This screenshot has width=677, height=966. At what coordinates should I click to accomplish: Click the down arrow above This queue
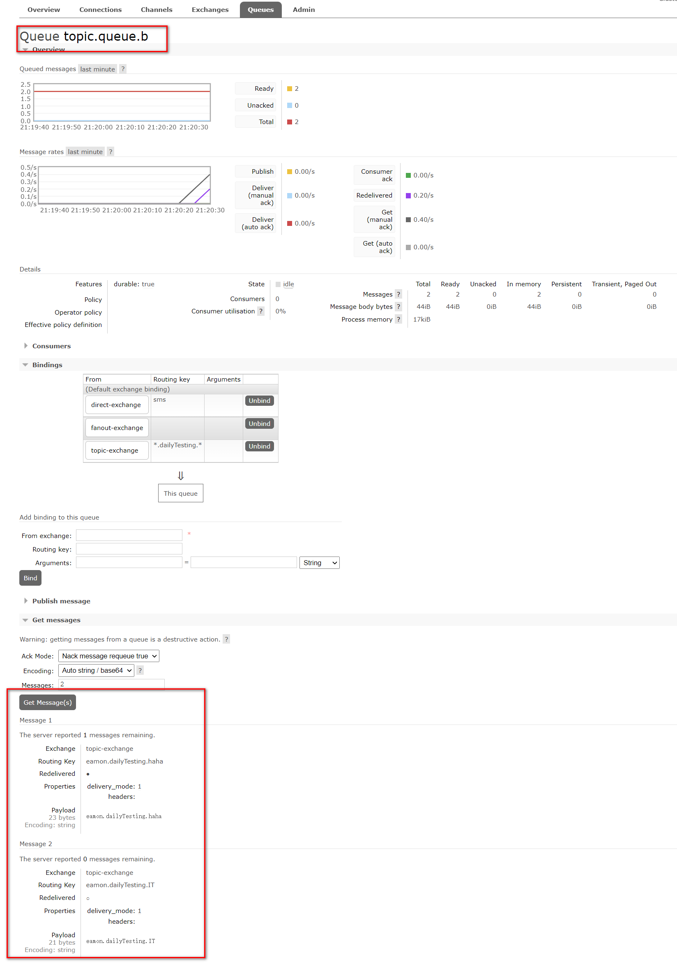(x=180, y=476)
